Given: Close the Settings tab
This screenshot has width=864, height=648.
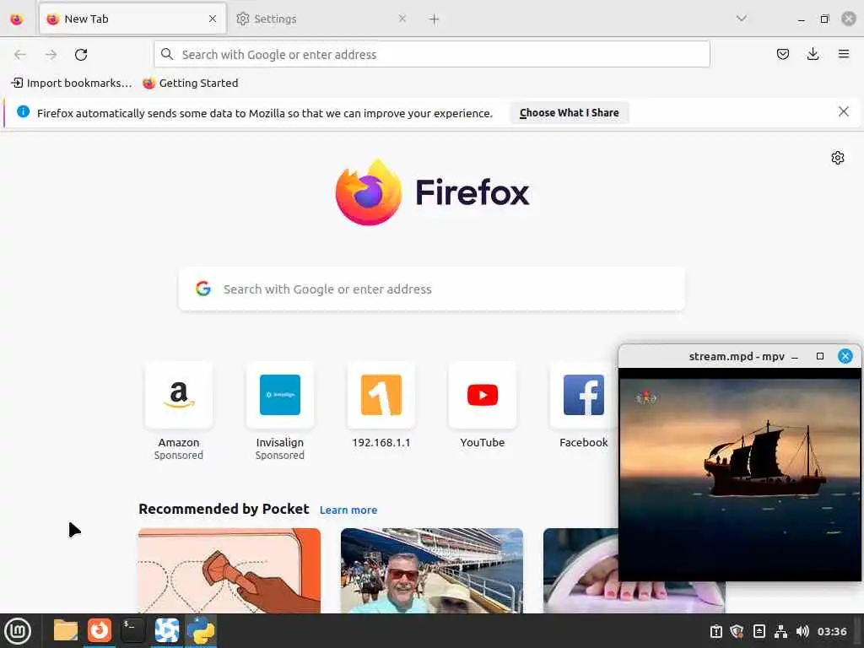Looking at the screenshot, I should 402,19.
